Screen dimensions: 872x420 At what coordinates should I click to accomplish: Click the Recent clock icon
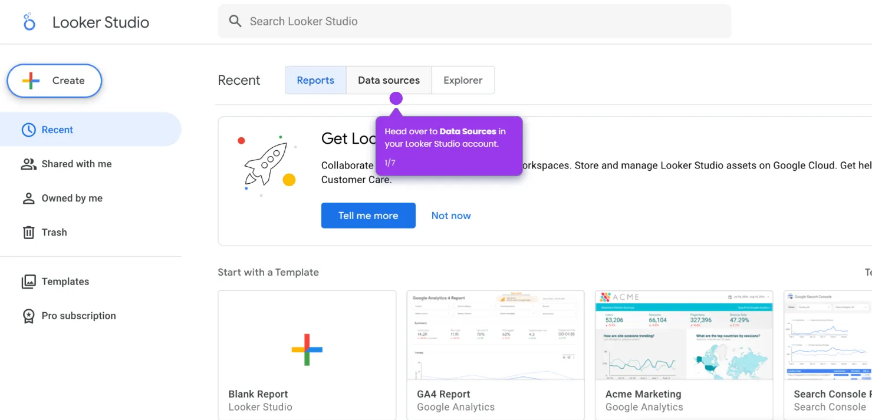[x=28, y=130]
